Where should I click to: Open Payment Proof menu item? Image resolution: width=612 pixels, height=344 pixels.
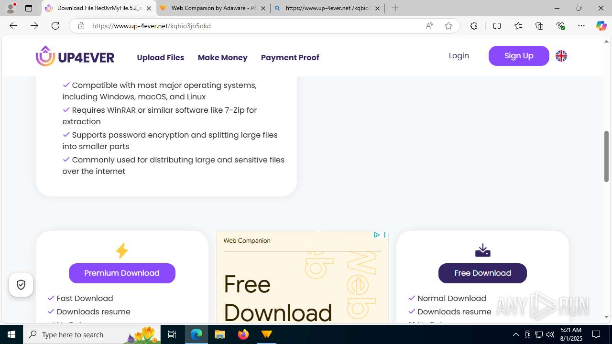(290, 57)
